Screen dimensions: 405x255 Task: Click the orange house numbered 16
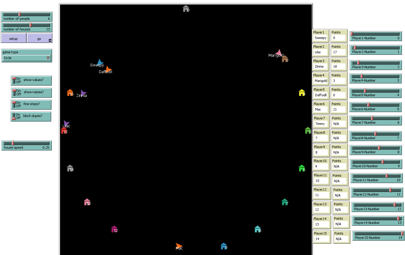pos(70,92)
